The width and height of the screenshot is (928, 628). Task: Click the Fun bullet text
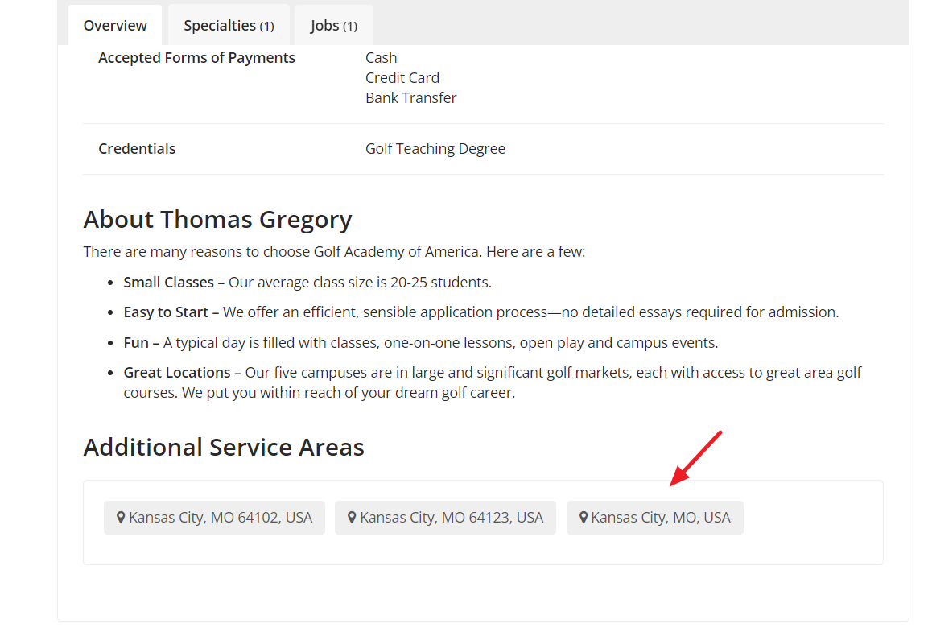(421, 343)
